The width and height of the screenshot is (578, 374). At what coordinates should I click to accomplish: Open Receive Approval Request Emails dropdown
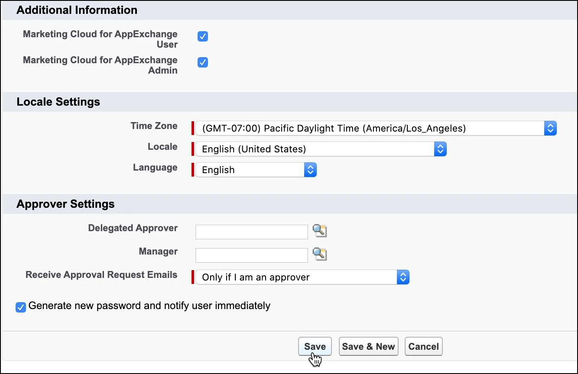[x=302, y=277]
